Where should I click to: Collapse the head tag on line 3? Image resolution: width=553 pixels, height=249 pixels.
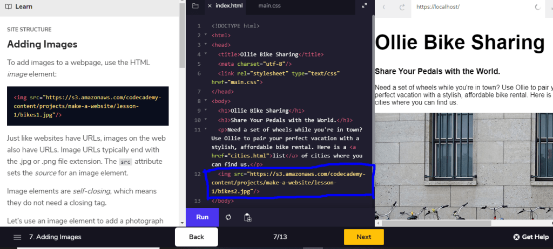tap(206, 45)
